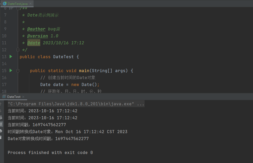The width and height of the screenshot is (253, 163).
Task: Click the main method name on line 15
Action: click(x=84, y=71)
